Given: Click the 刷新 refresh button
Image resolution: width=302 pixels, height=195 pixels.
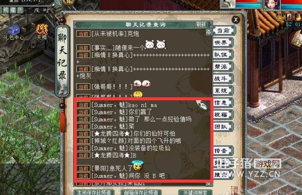Looking at the screenshot, I should [x=201, y=24].
